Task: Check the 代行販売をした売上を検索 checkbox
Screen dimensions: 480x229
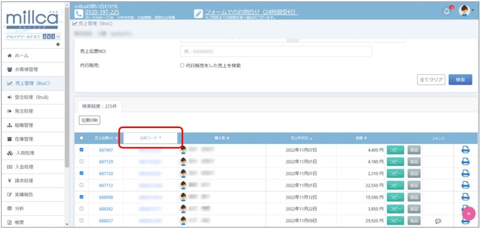Action: [182, 65]
